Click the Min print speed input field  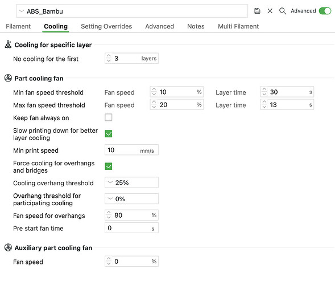[131, 150]
